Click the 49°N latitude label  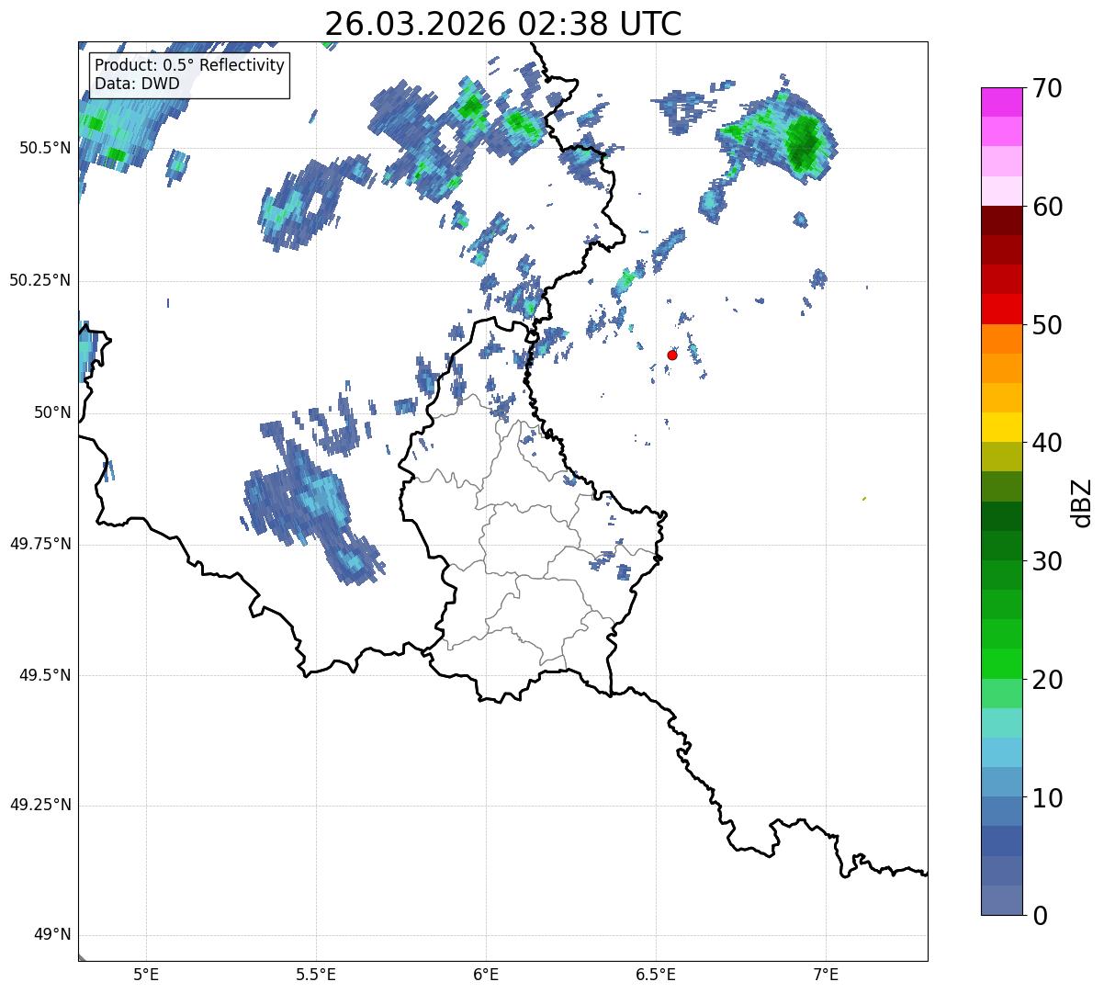(52, 935)
